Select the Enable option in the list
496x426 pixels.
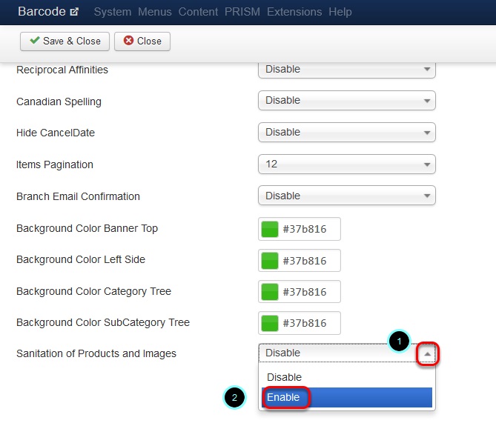[347, 397]
